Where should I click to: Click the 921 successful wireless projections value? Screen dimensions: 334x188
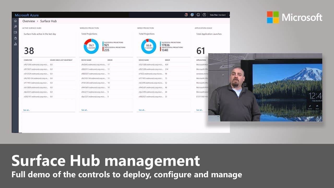coord(106,45)
